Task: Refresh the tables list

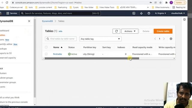Action: point(116,31)
